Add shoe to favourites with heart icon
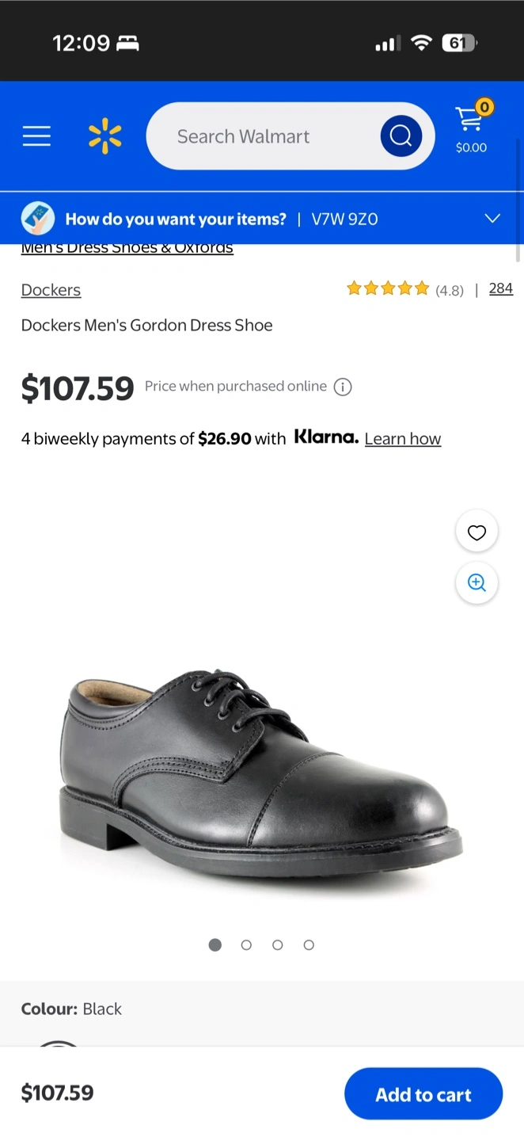524x1141 pixels. click(477, 532)
